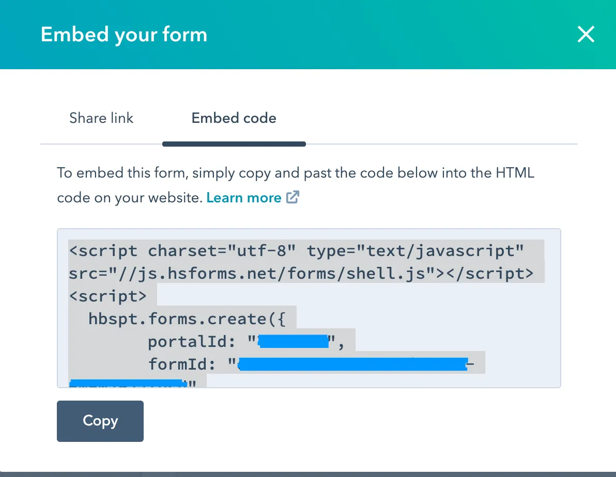Click the 'hbspt.forms.create({' code line

[187, 319]
